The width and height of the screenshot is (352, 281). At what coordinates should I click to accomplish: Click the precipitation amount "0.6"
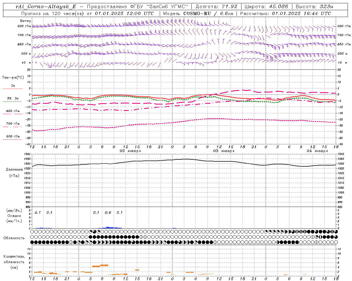tap(108, 213)
